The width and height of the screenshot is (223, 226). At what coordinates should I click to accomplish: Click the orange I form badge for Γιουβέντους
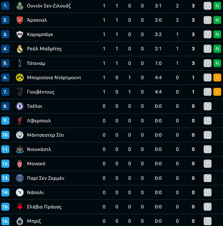(x=217, y=92)
